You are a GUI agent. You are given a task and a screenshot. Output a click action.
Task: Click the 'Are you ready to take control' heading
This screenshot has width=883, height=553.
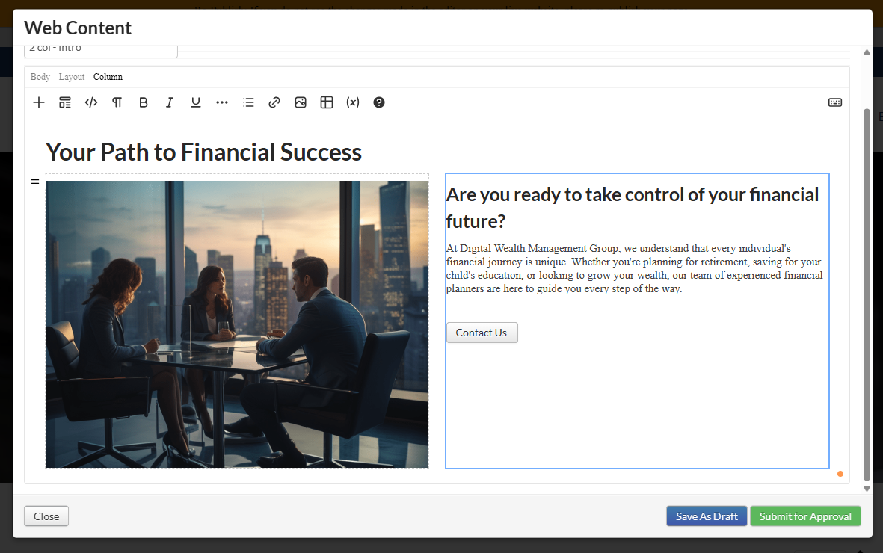coord(633,208)
